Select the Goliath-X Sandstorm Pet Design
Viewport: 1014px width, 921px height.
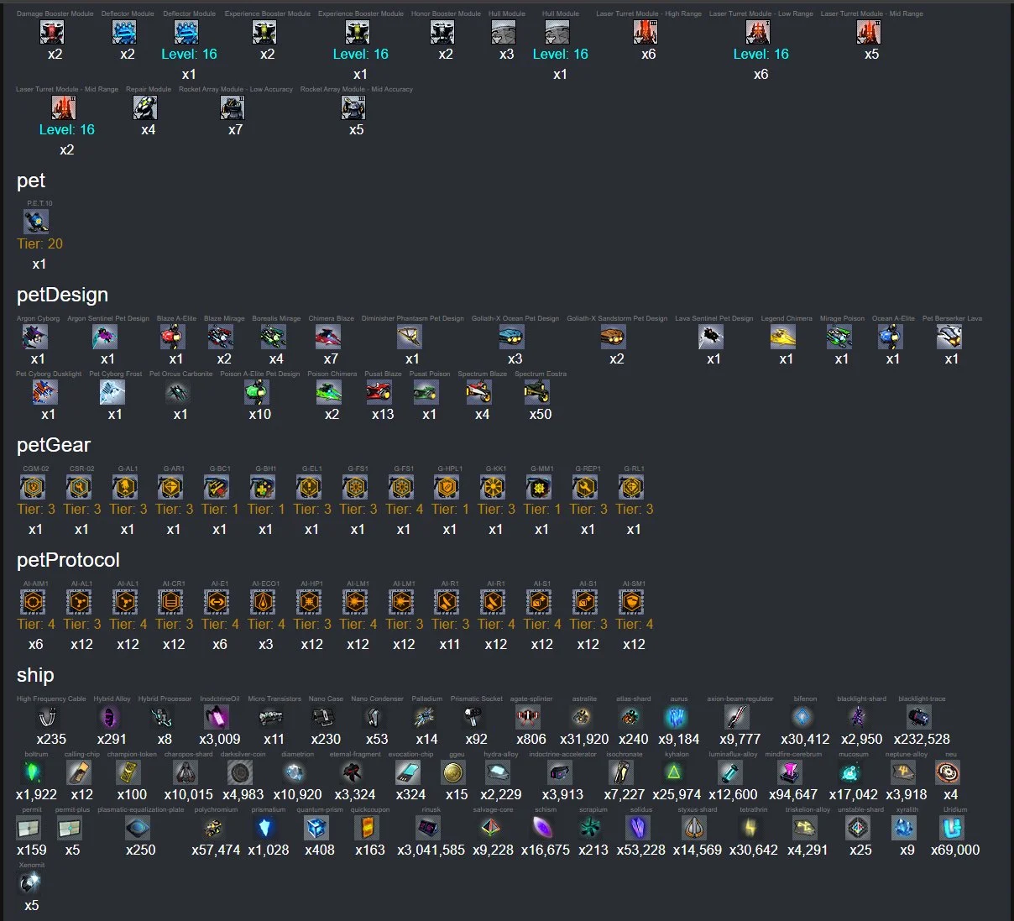pyautogui.click(x=614, y=338)
